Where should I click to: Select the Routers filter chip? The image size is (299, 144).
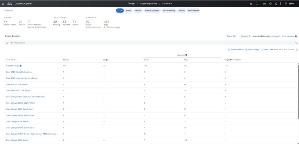[x=129, y=10]
